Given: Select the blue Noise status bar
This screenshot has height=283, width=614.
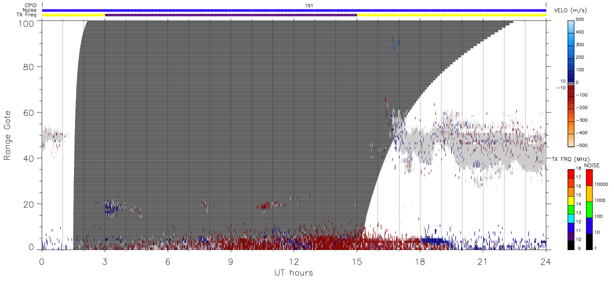Looking at the screenshot, I should pos(294,10).
